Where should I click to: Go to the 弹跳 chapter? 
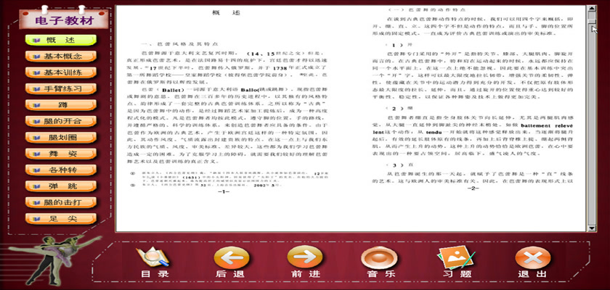coord(61,186)
